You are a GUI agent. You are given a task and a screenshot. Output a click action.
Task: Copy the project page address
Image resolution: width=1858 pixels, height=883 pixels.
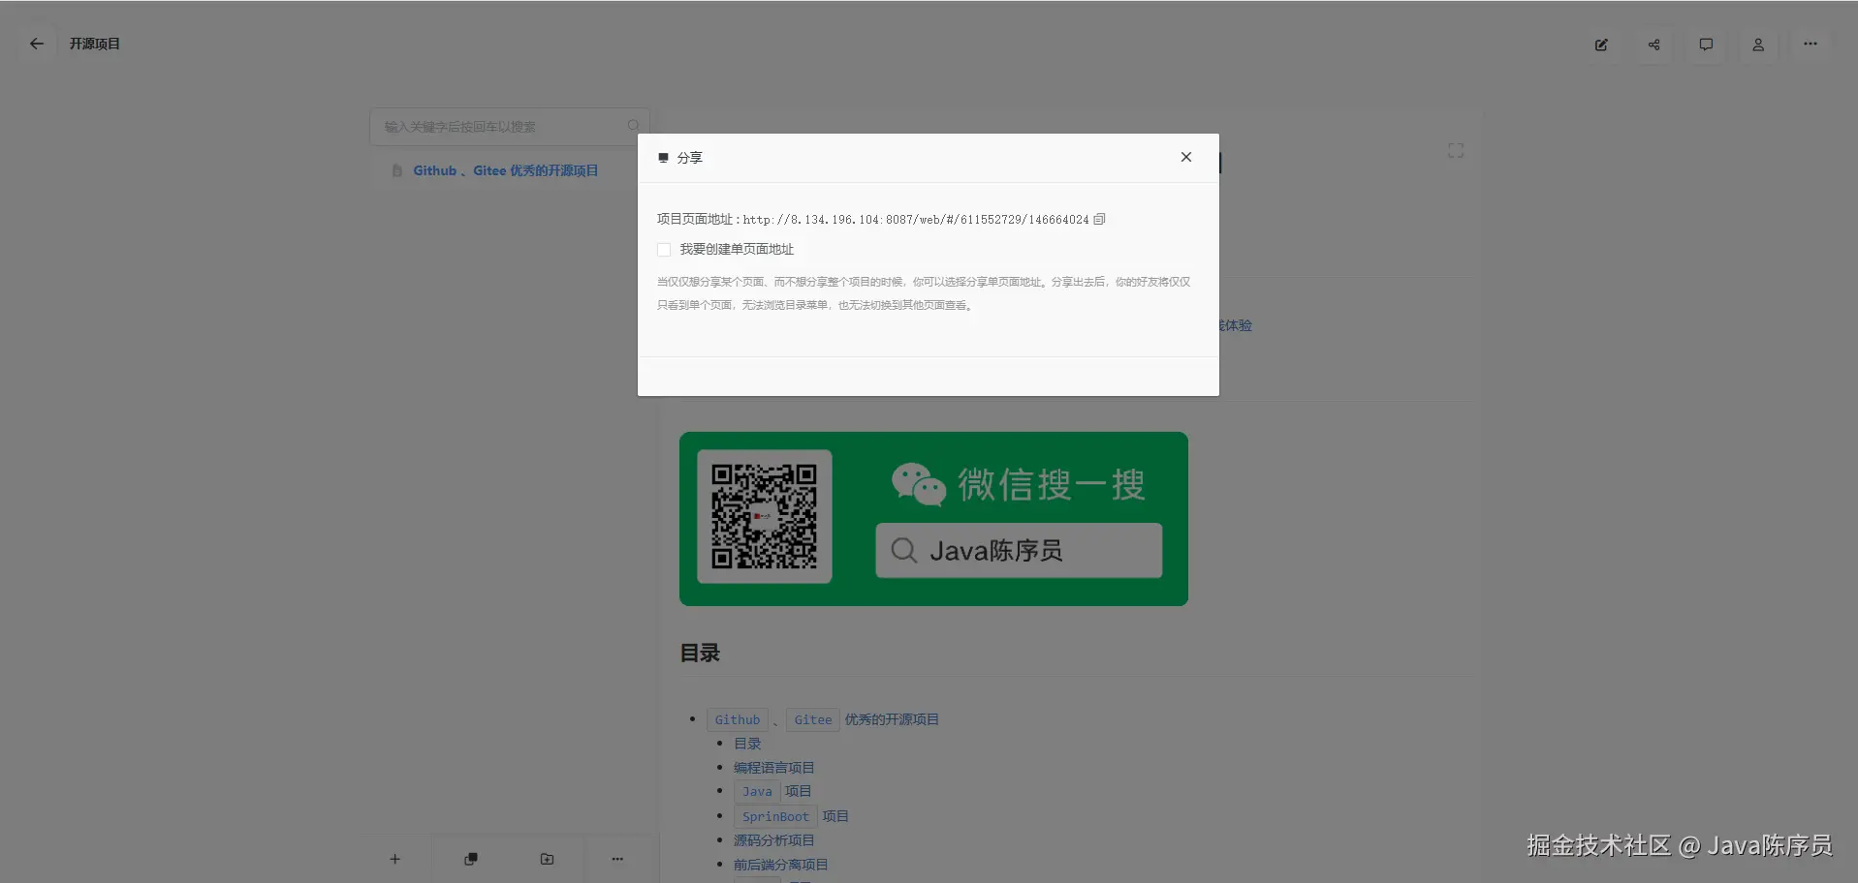[x=1099, y=220]
